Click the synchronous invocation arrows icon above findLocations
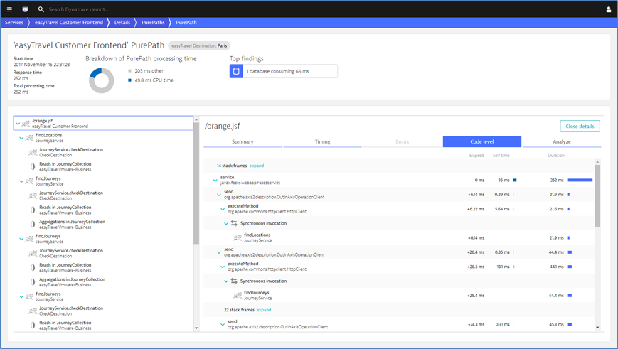This screenshot has width=618, height=349. point(234,223)
